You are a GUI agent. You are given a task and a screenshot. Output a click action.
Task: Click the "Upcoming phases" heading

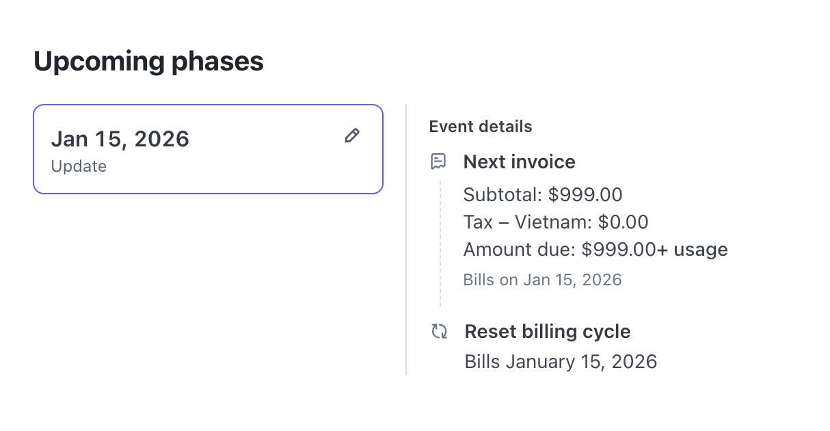click(148, 62)
